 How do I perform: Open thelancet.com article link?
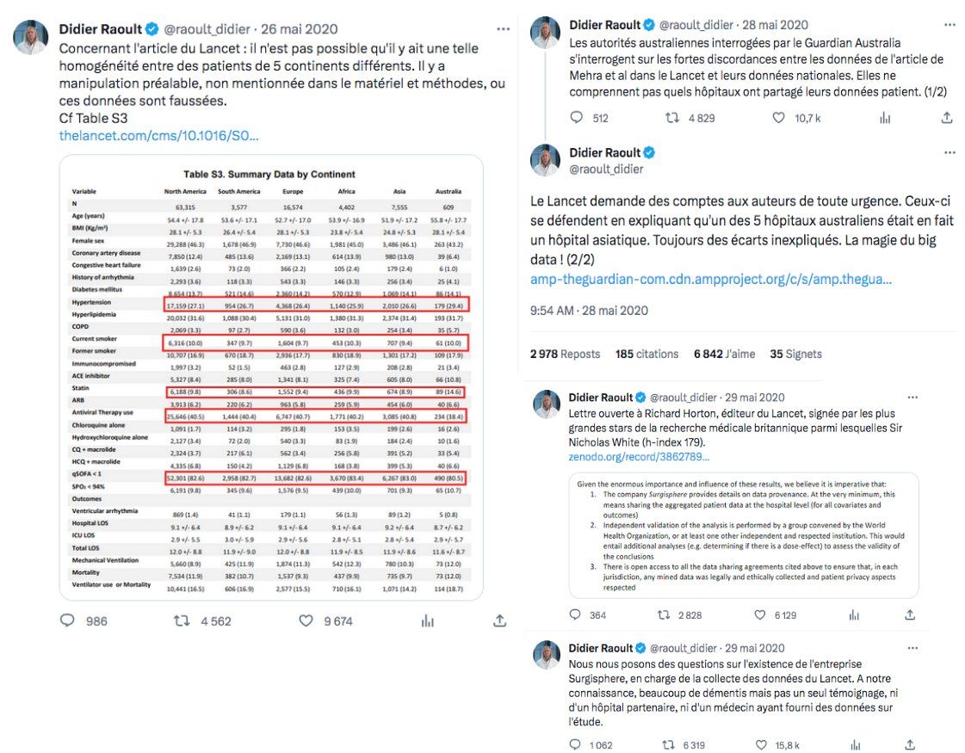[158, 136]
